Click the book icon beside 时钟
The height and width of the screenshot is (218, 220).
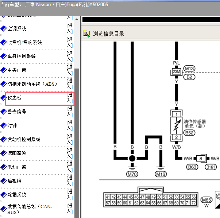pos(3,125)
